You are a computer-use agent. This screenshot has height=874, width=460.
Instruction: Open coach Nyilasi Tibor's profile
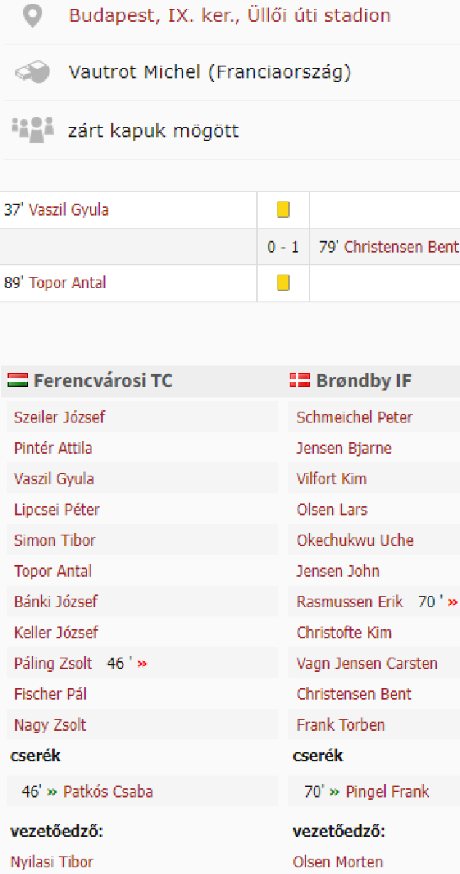click(52, 862)
